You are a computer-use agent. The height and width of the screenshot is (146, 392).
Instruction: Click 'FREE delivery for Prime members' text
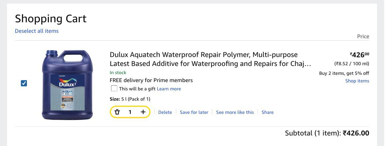point(151,80)
